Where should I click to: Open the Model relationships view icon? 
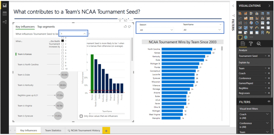5,22
